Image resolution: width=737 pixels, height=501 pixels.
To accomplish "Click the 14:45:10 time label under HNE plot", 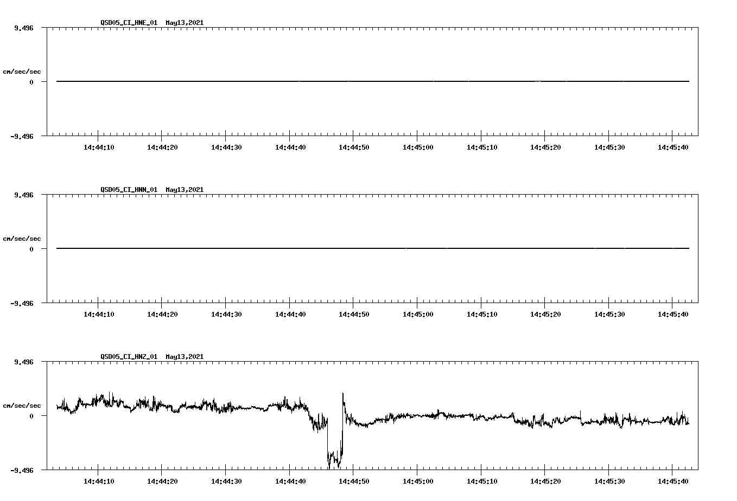I will (x=482, y=147).
